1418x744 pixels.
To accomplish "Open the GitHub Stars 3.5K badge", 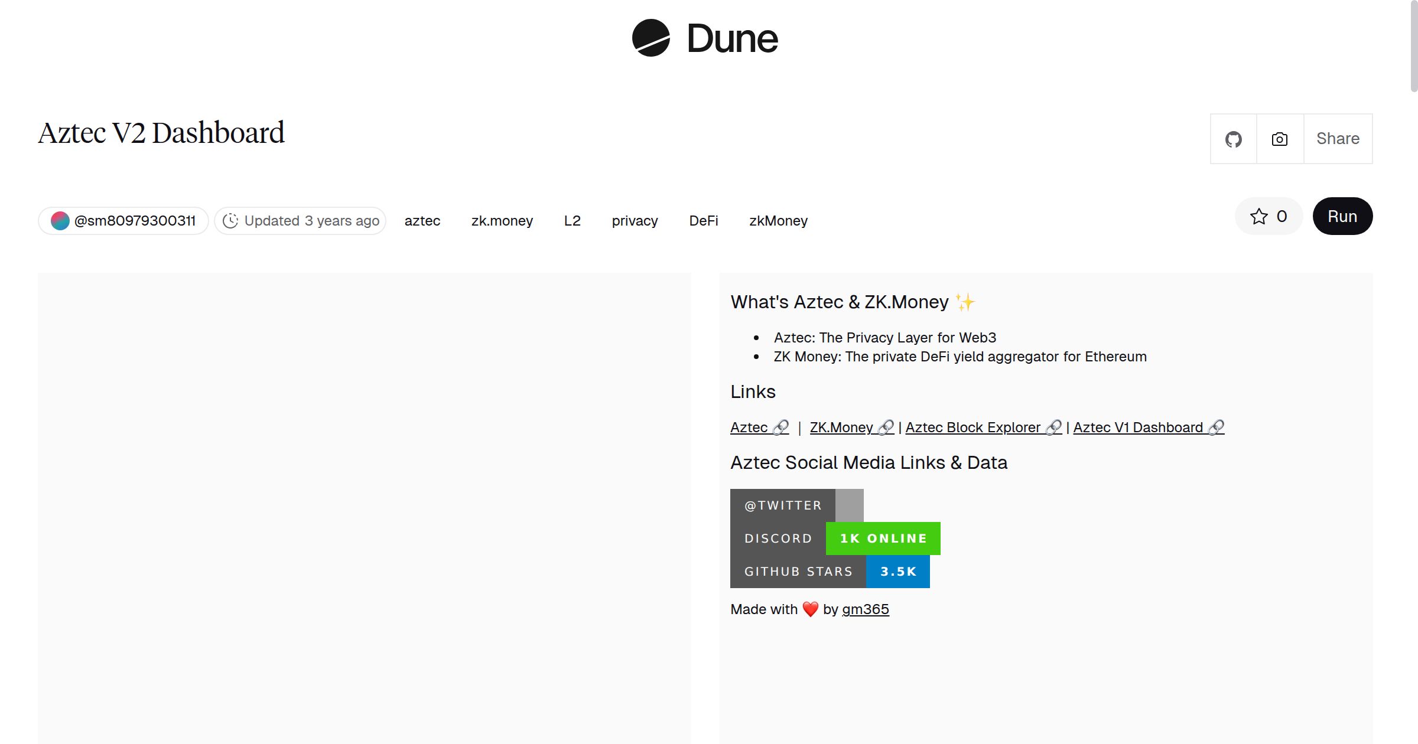I will coord(830,572).
